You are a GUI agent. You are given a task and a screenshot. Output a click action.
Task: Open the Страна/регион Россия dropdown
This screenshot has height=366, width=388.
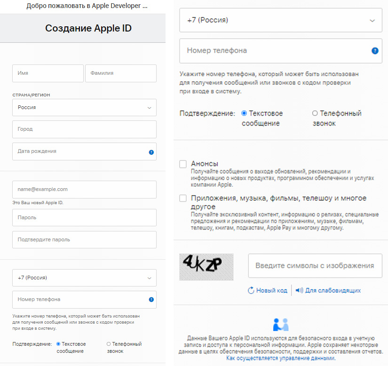(84, 108)
